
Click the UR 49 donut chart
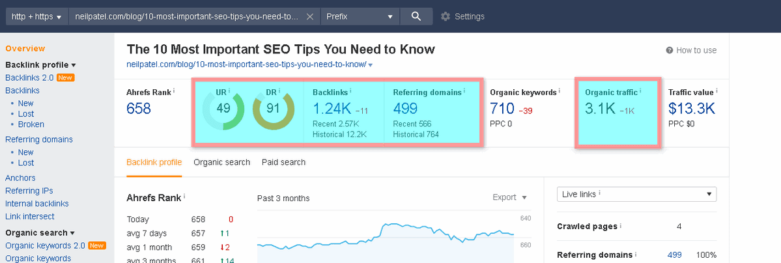tap(223, 109)
